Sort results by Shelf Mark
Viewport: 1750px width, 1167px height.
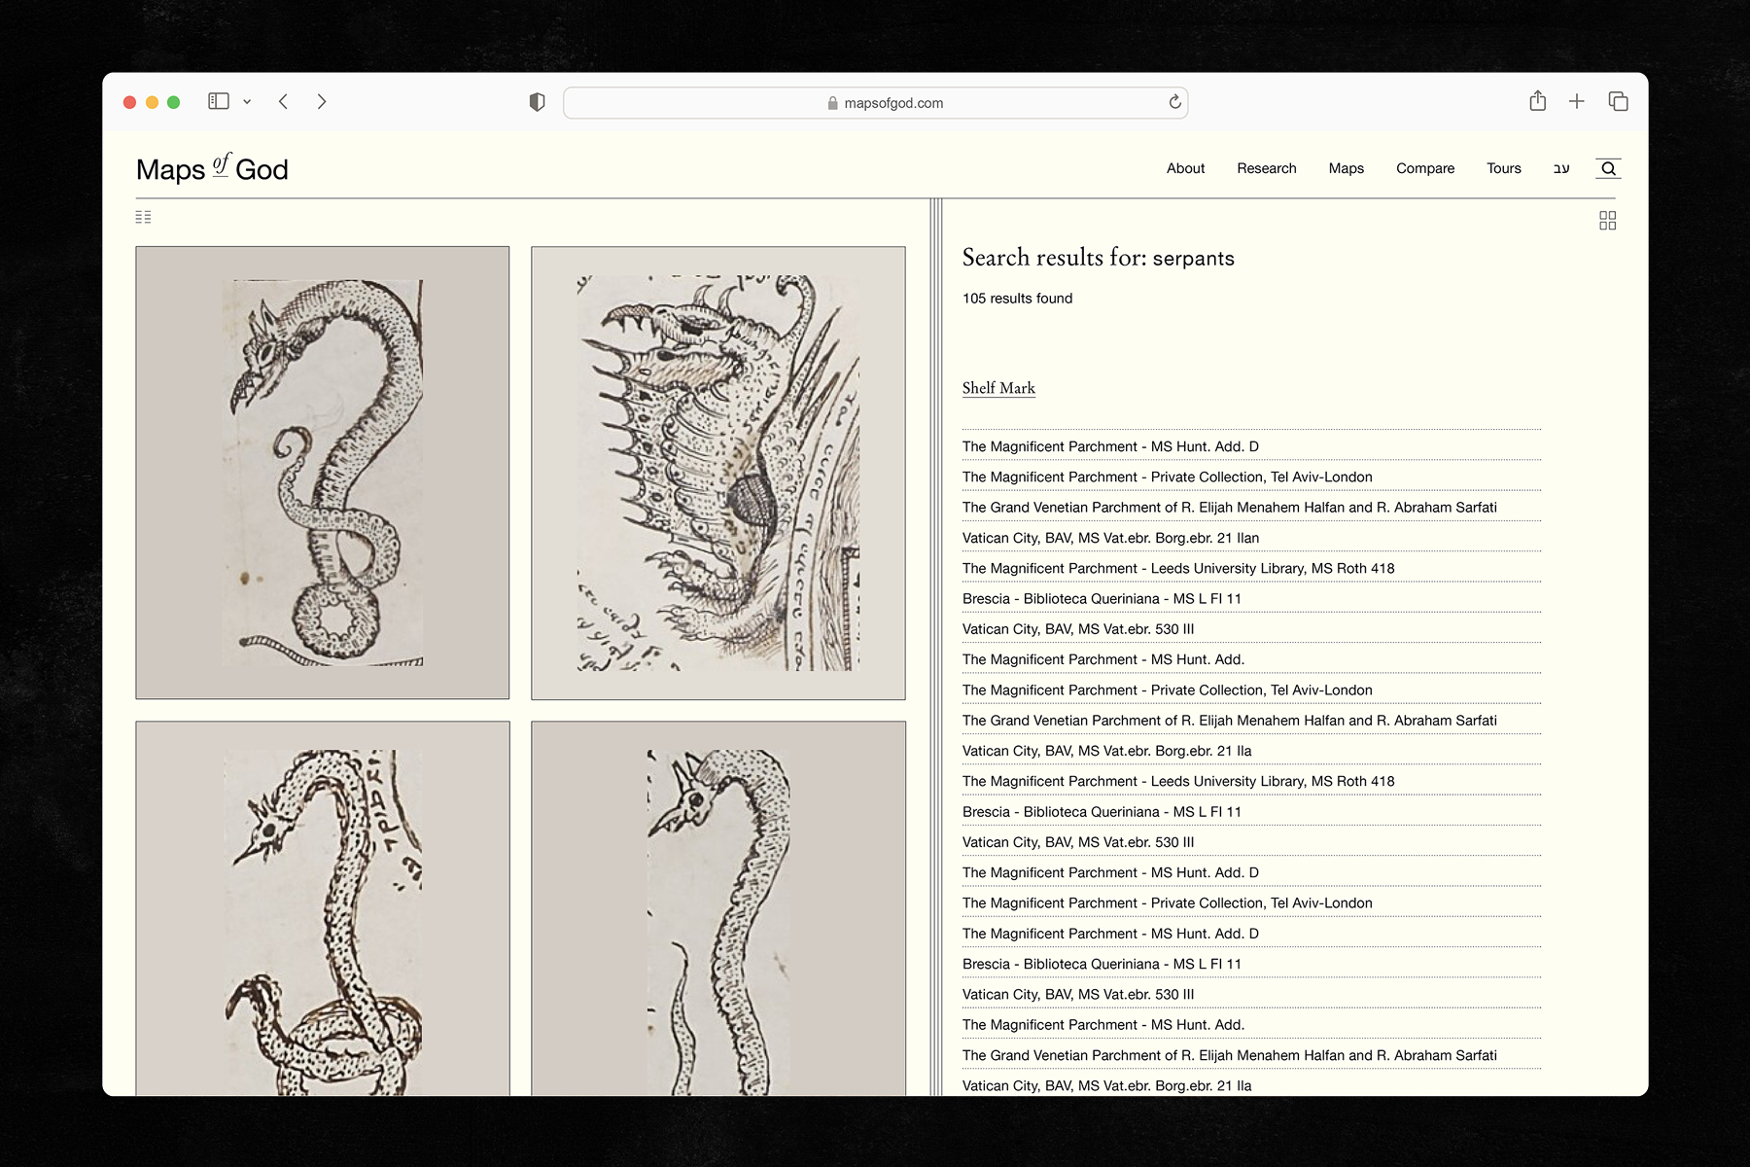click(998, 388)
